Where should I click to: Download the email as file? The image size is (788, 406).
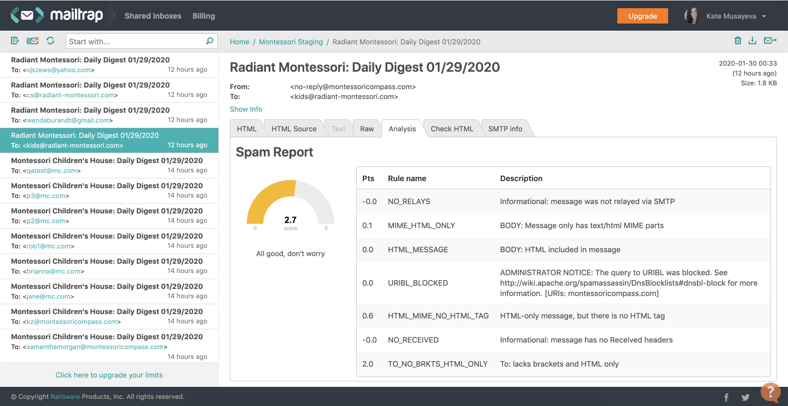point(752,41)
